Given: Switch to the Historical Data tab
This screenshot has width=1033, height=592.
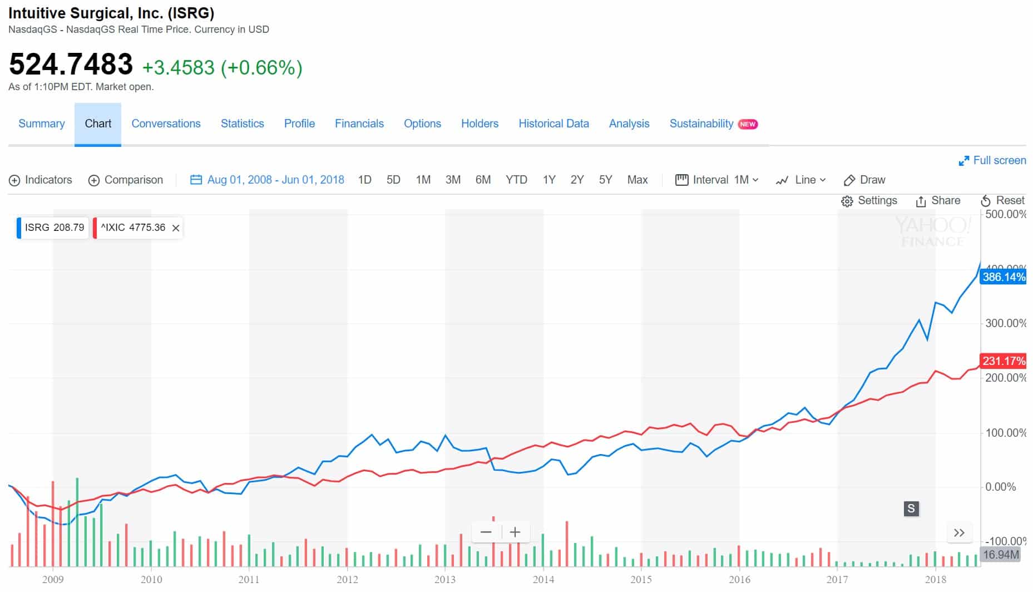Looking at the screenshot, I should (x=553, y=124).
